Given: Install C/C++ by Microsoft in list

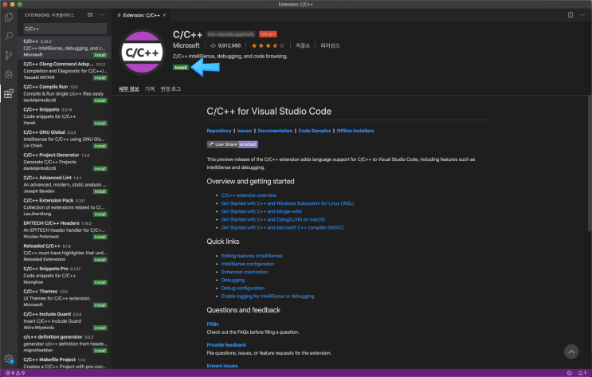Looking at the screenshot, I should click(x=100, y=55).
